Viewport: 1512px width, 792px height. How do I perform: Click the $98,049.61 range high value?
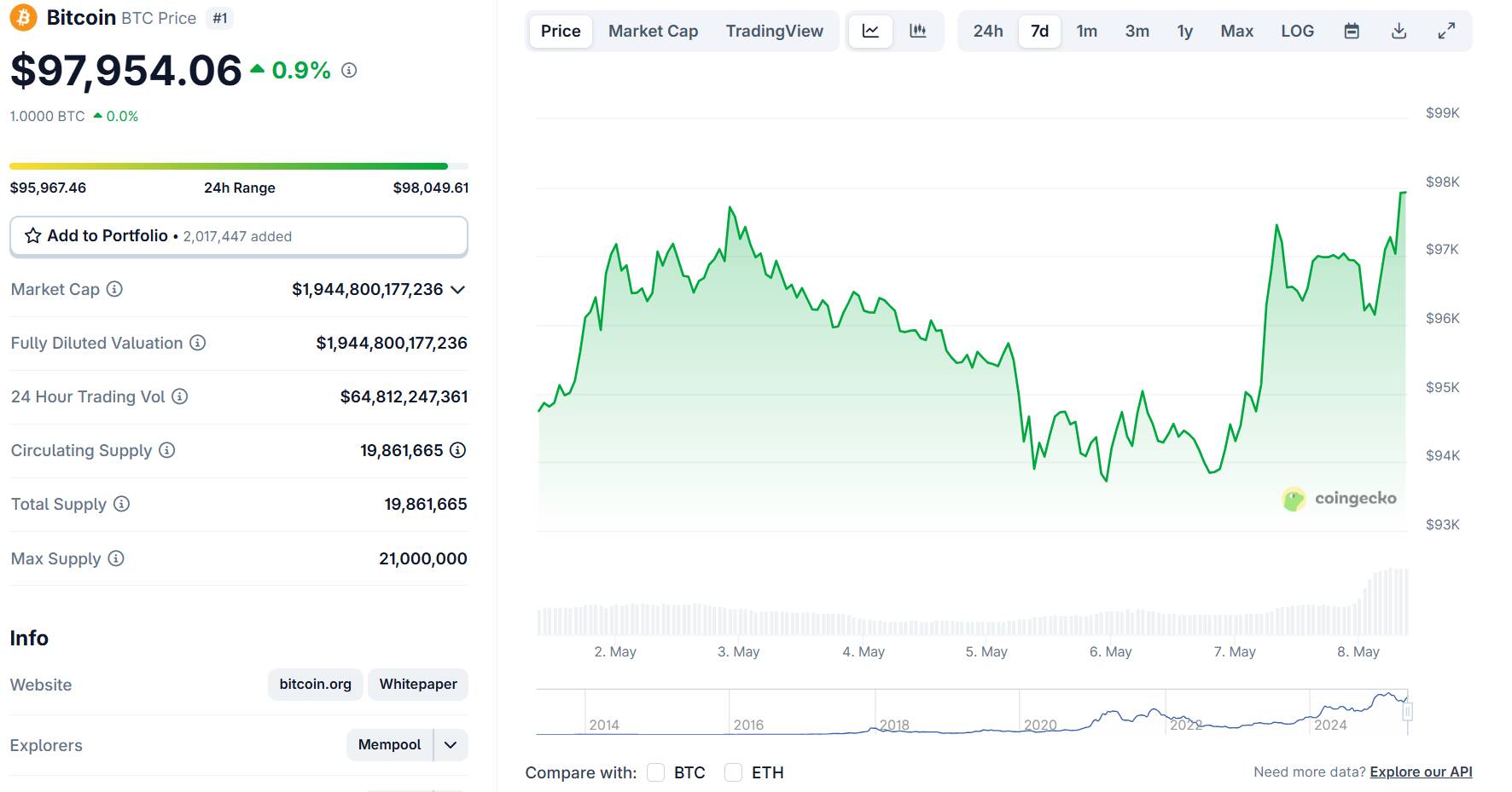(431, 188)
